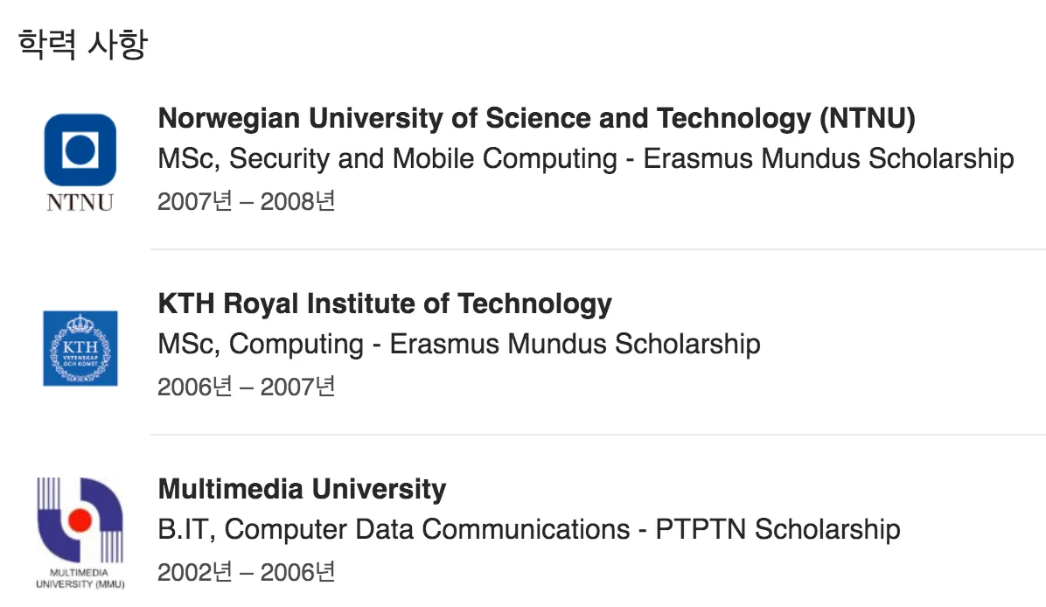Open KTH Royal Institute of Technology link
Image resolution: width=1046 pixels, height=607 pixels.
tap(384, 303)
